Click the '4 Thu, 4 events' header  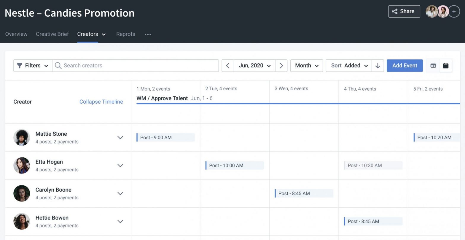pyautogui.click(x=360, y=89)
